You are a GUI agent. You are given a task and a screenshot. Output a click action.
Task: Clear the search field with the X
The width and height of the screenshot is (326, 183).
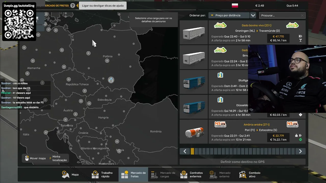302,16
